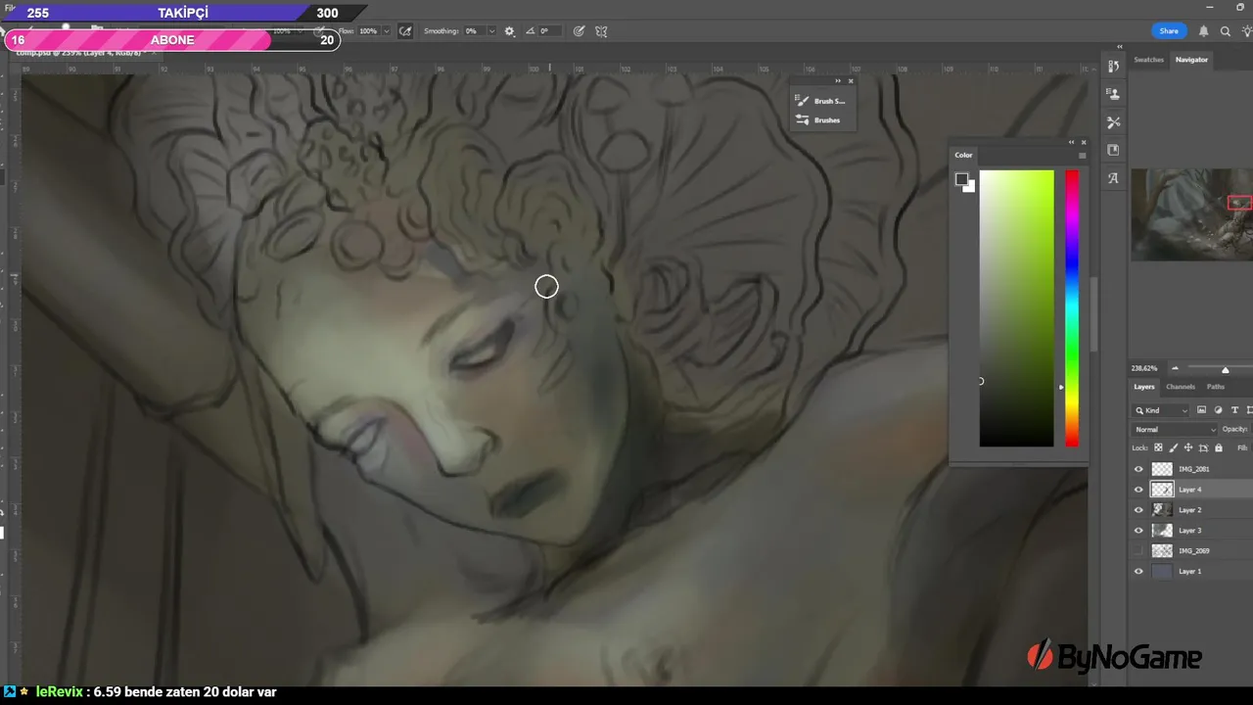The image size is (1253, 705).
Task: Show the hidden IMG_2069 layer
Action: pyautogui.click(x=1137, y=551)
